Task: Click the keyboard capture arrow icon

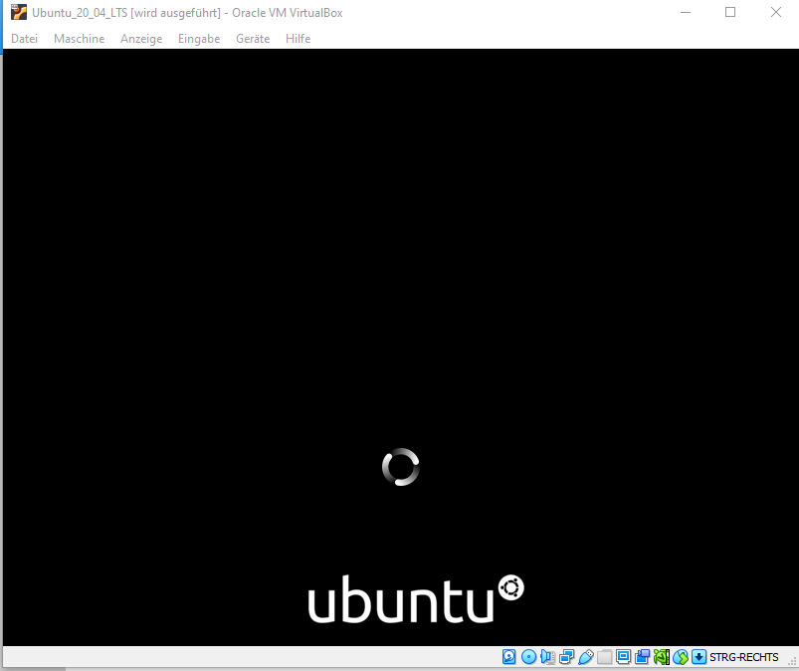Action: point(699,657)
